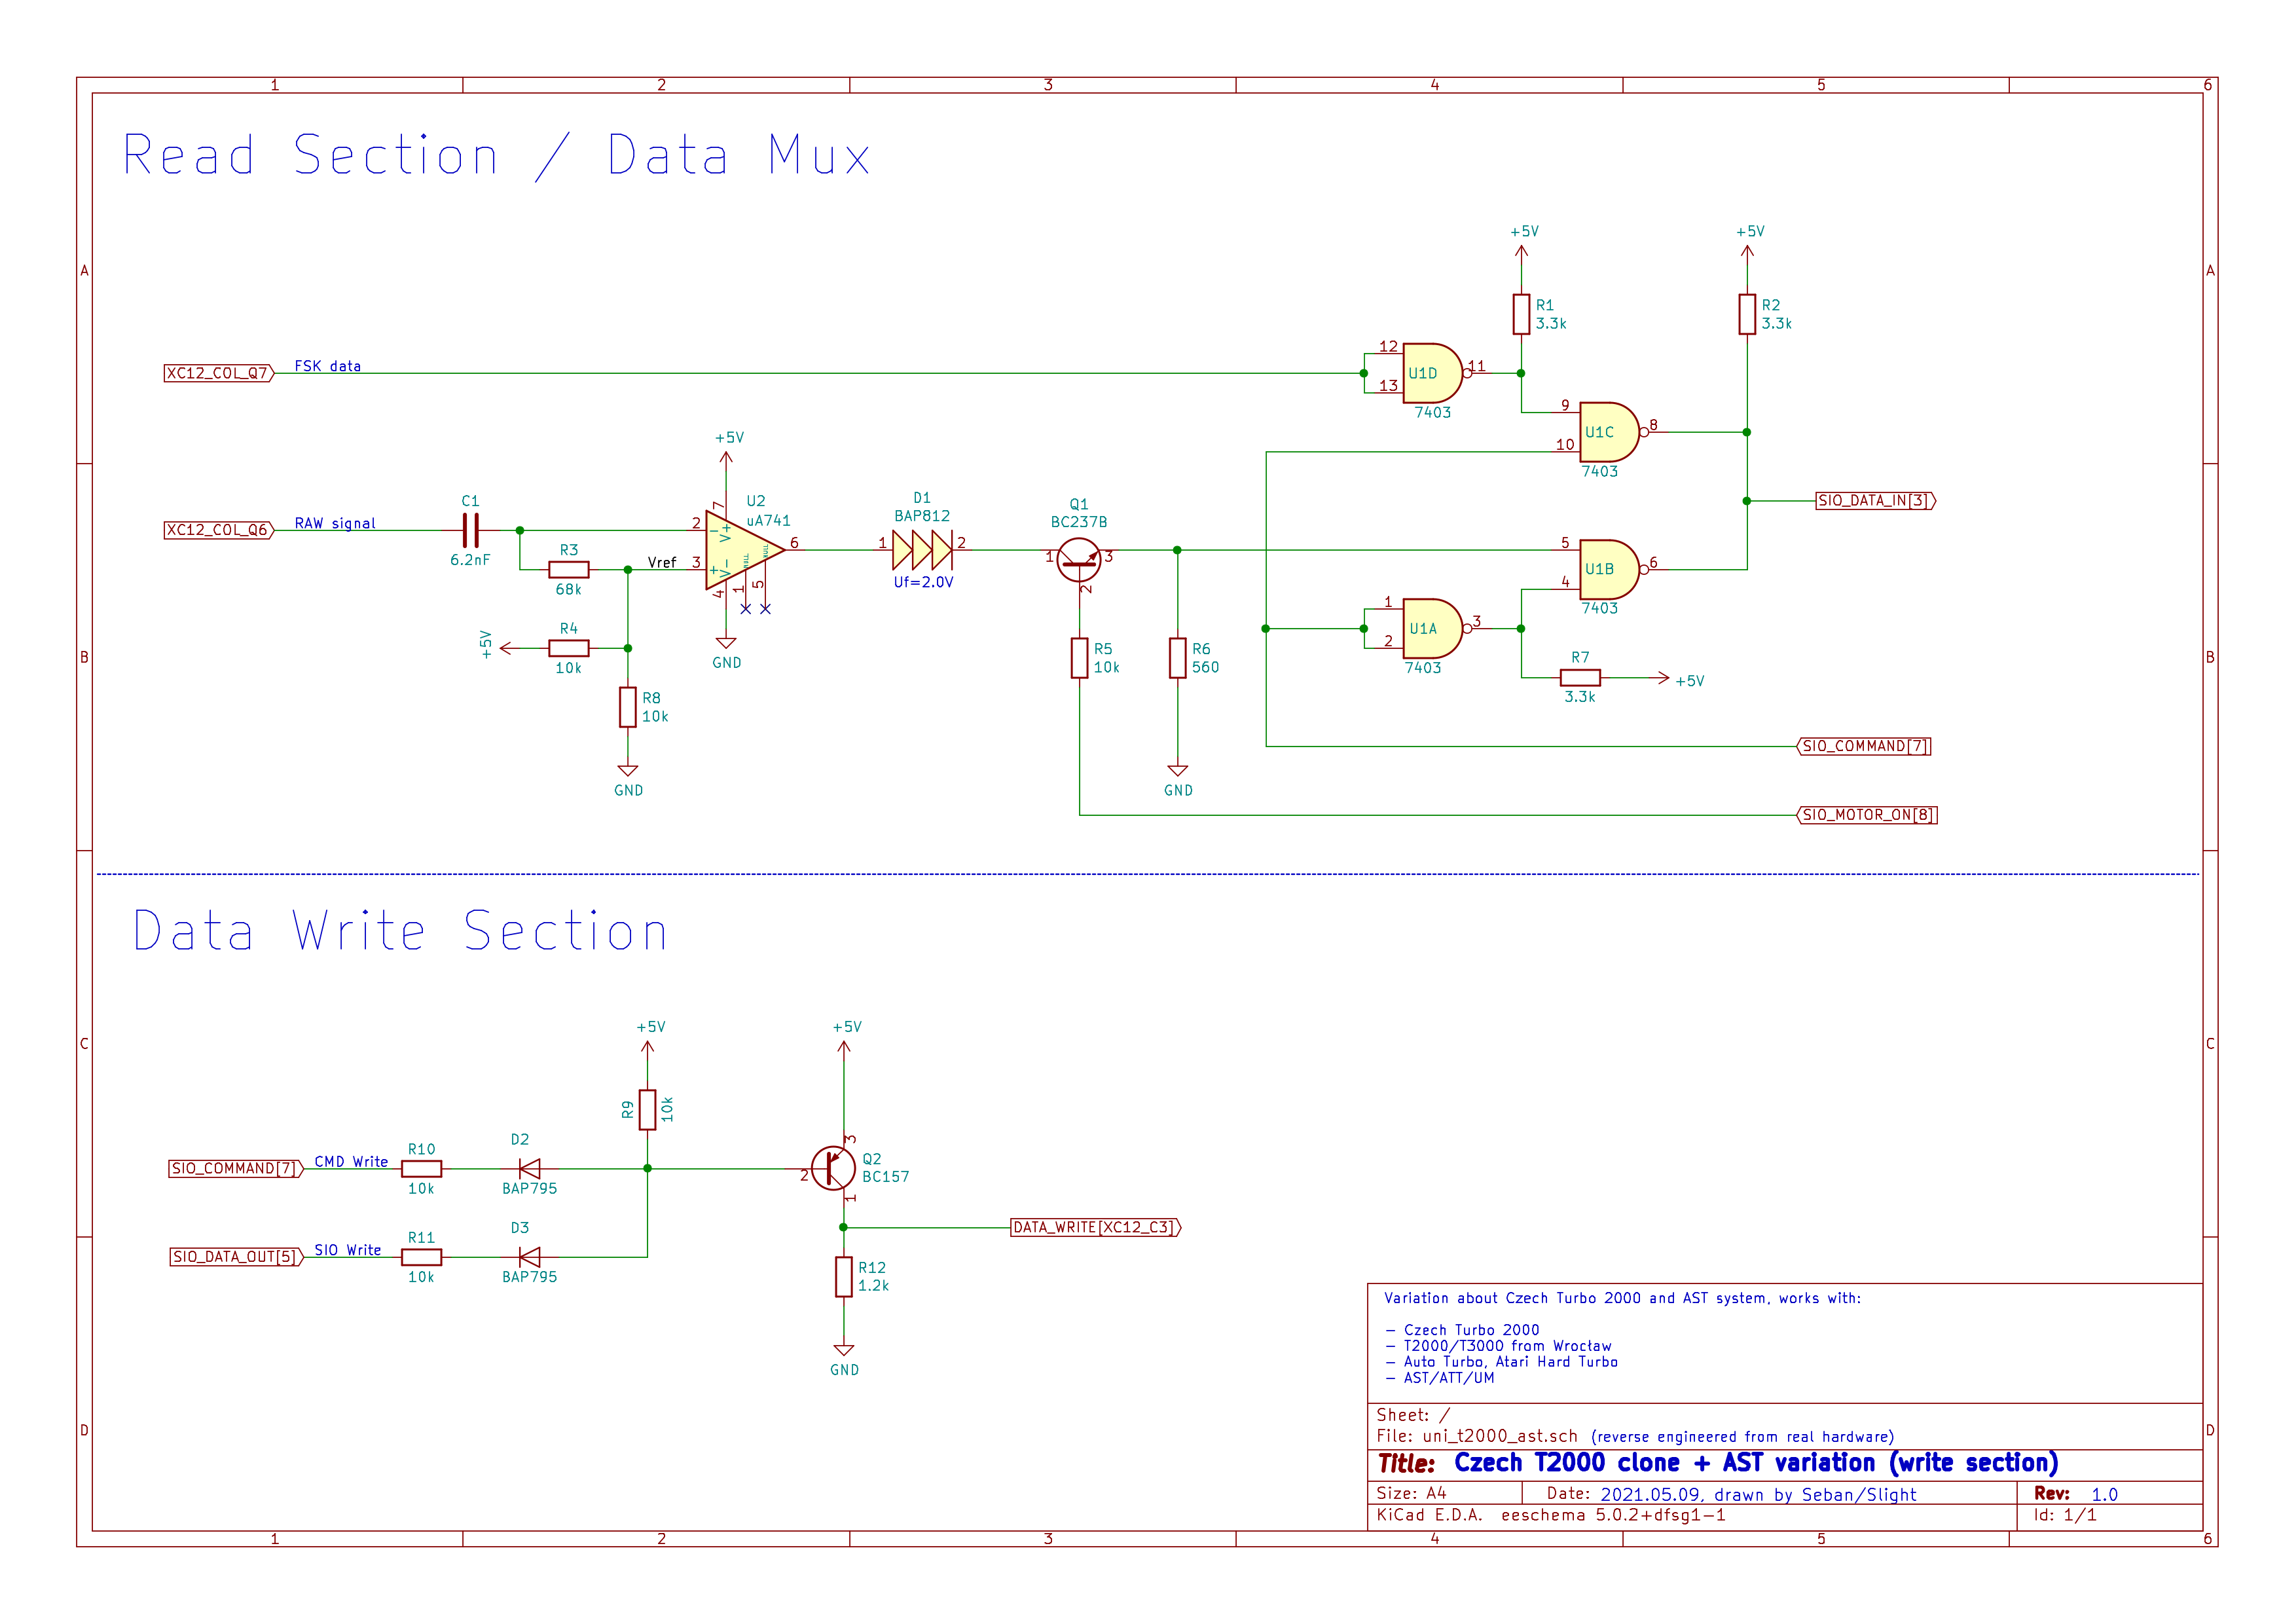
Task: Click the 'FSK data' annotation text
Action: click(x=328, y=366)
